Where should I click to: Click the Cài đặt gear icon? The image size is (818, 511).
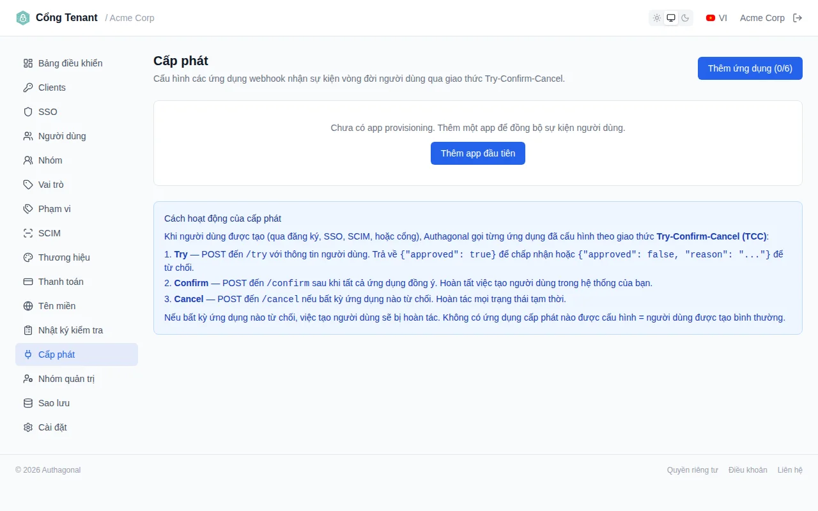[28, 427]
